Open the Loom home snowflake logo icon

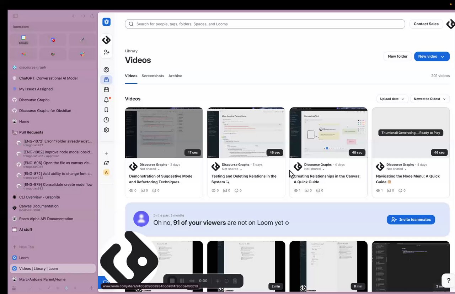[x=106, y=22]
